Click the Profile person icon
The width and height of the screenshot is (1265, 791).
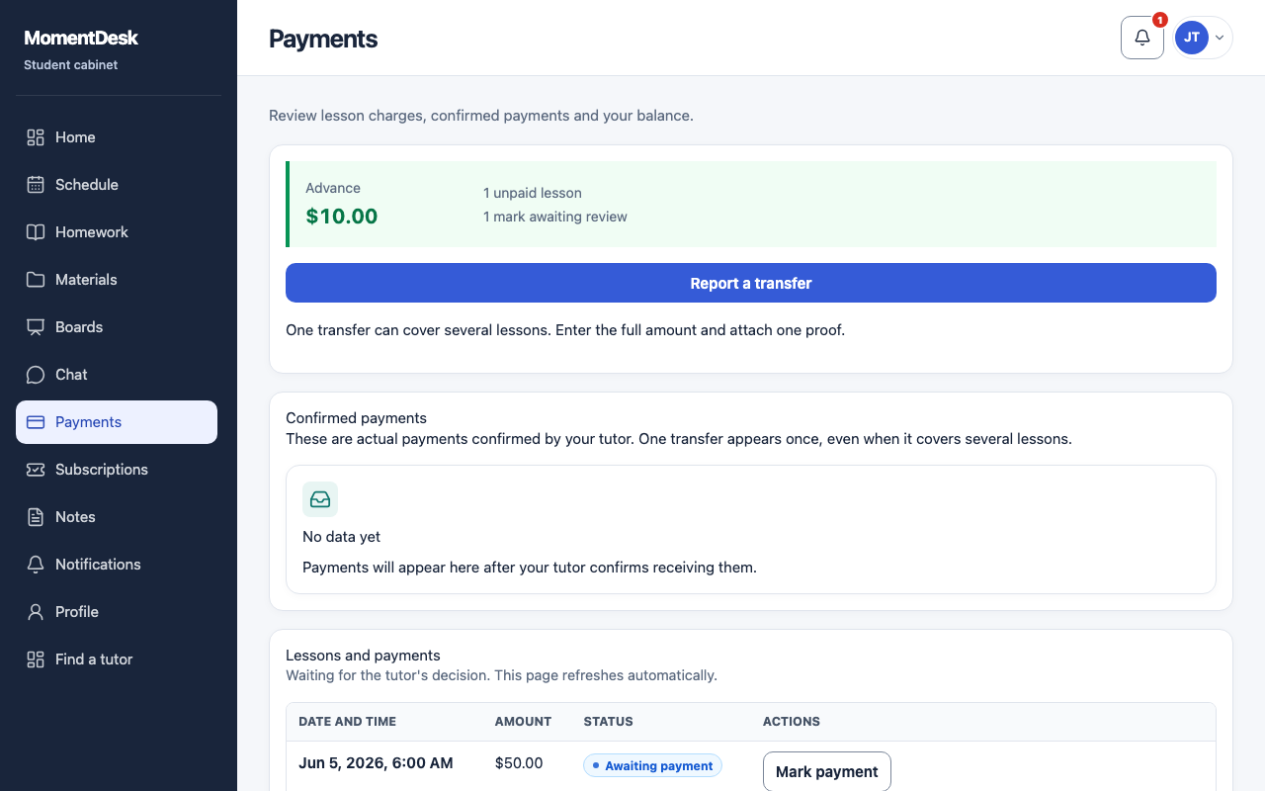pos(36,612)
